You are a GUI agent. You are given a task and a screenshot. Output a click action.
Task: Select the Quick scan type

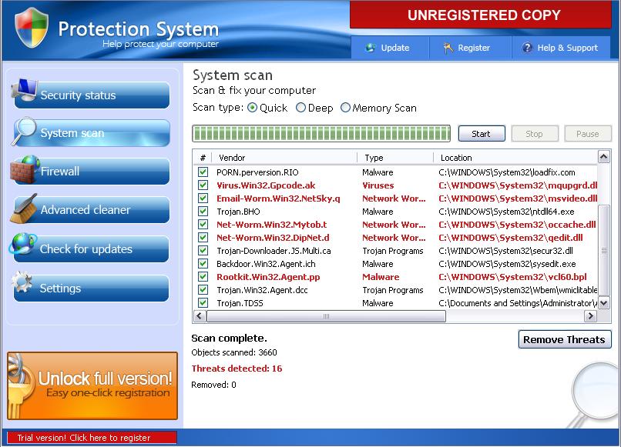[252, 108]
